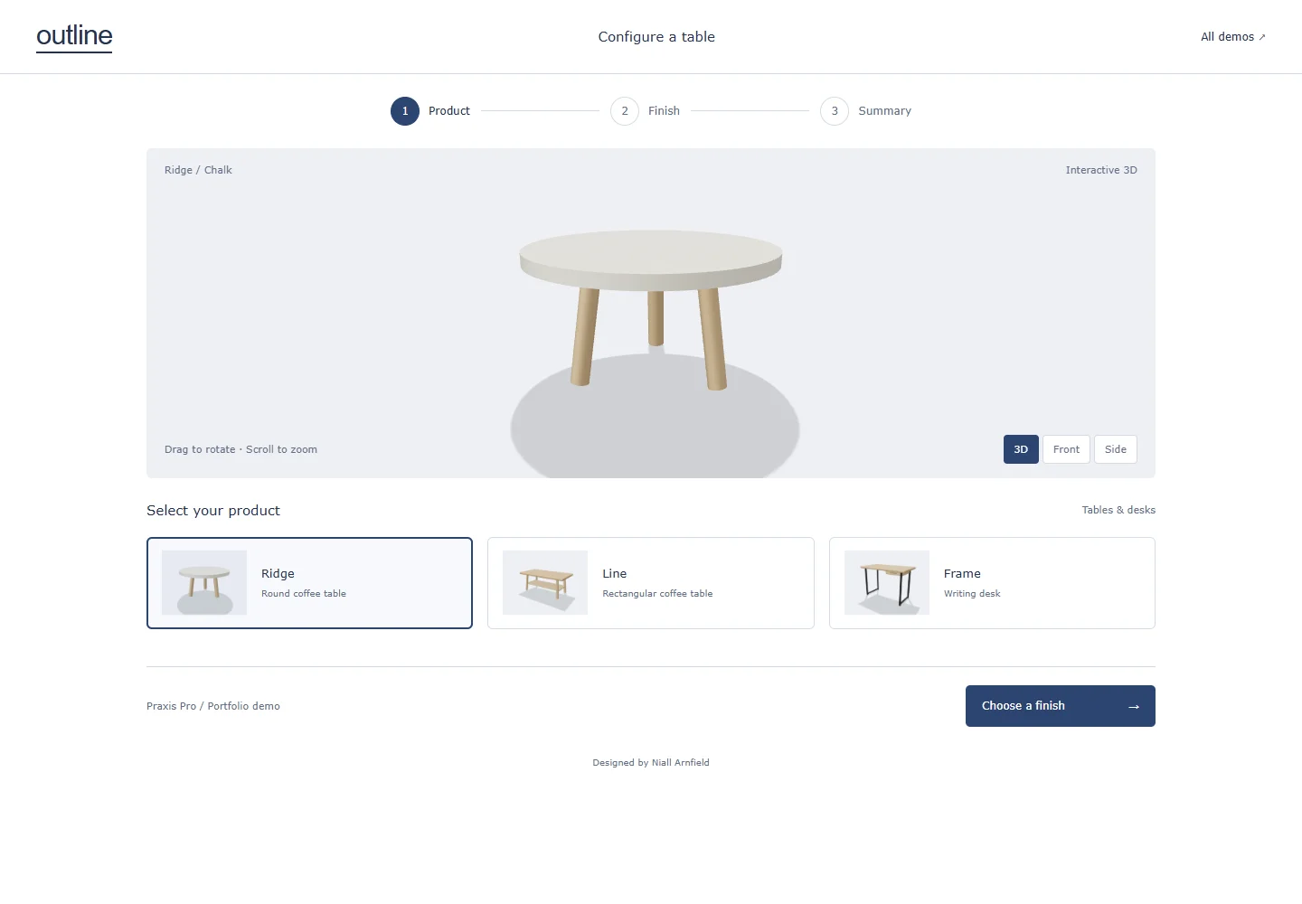Click the Drag to rotate hint text
1302x904 pixels.
(x=241, y=449)
